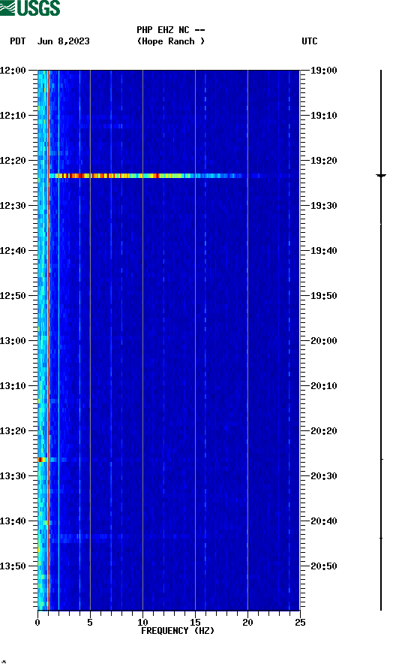Click the 13:40 PDT time label
414x670 pixels.
click(x=13, y=521)
